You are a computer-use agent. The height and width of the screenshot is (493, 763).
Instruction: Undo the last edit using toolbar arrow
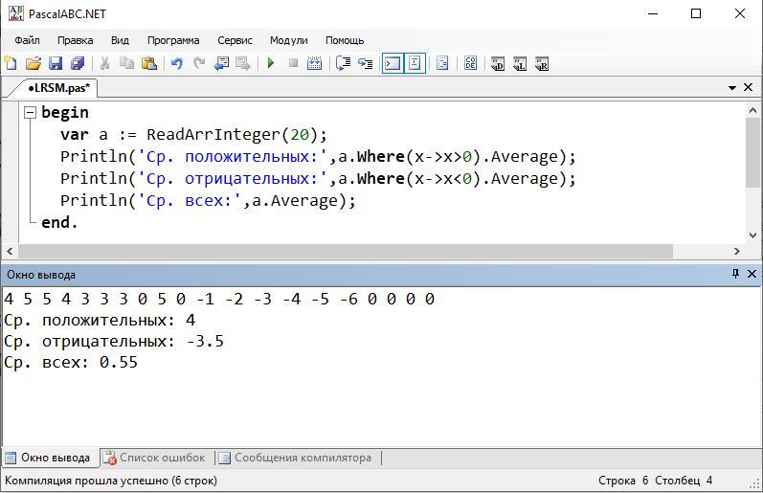point(176,63)
